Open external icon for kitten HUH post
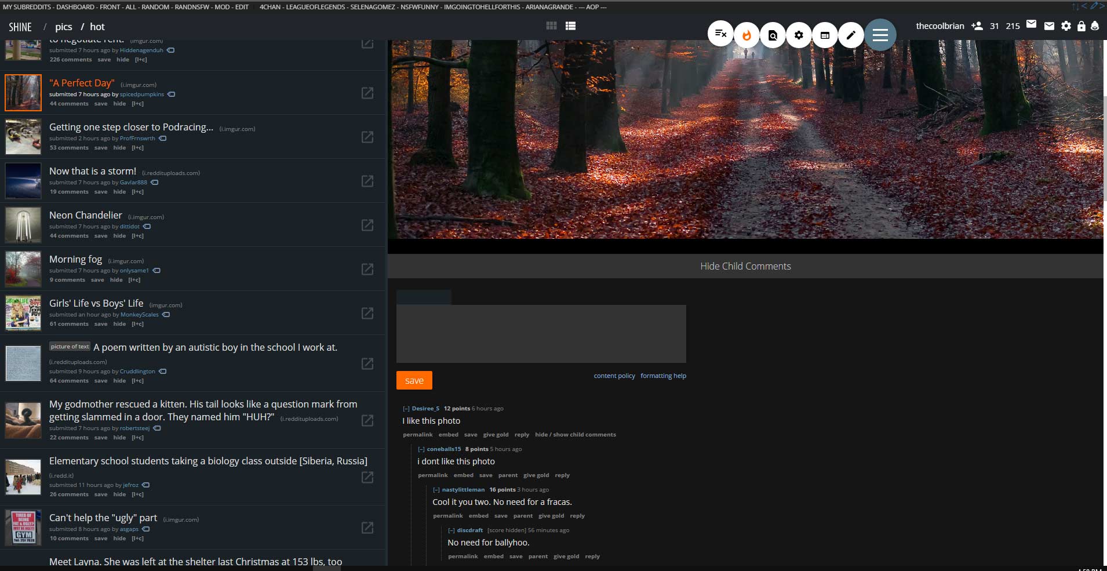The width and height of the screenshot is (1107, 571). click(x=367, y=420)
